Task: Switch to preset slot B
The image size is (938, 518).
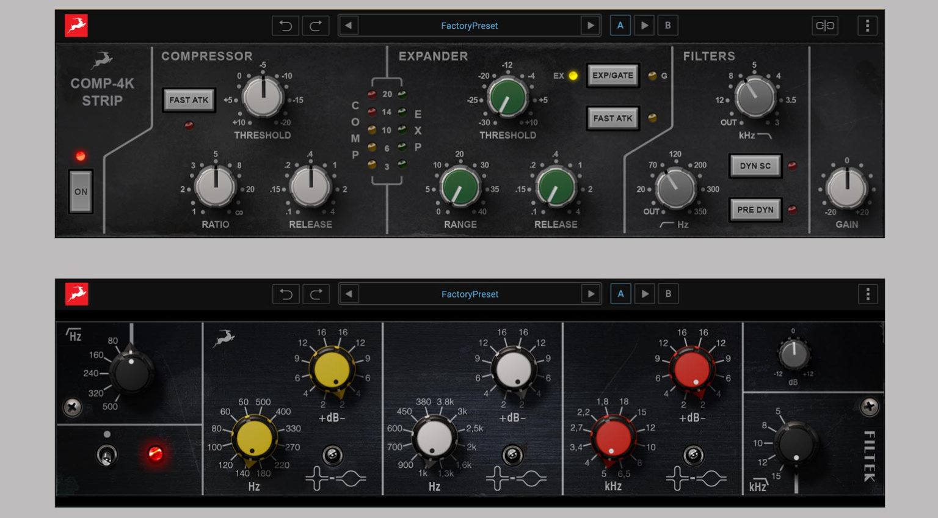Action: [668, 25]
